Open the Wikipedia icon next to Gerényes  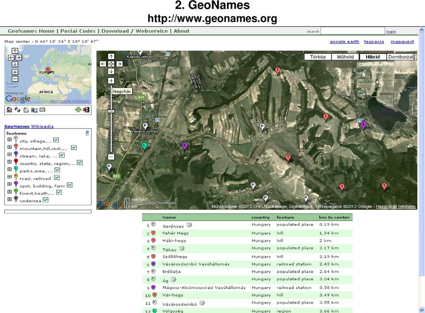tap(189, 224)
